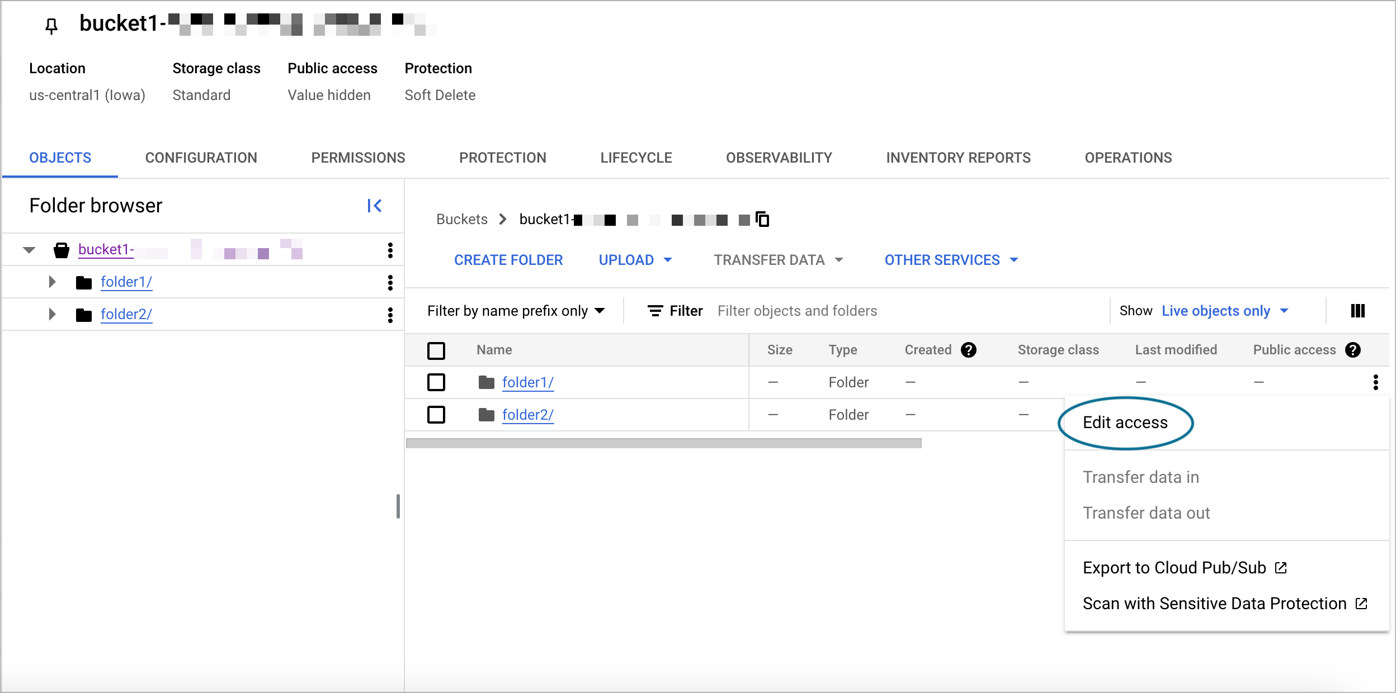Expand folder2/ in folder browser

[x=49, y=315]
